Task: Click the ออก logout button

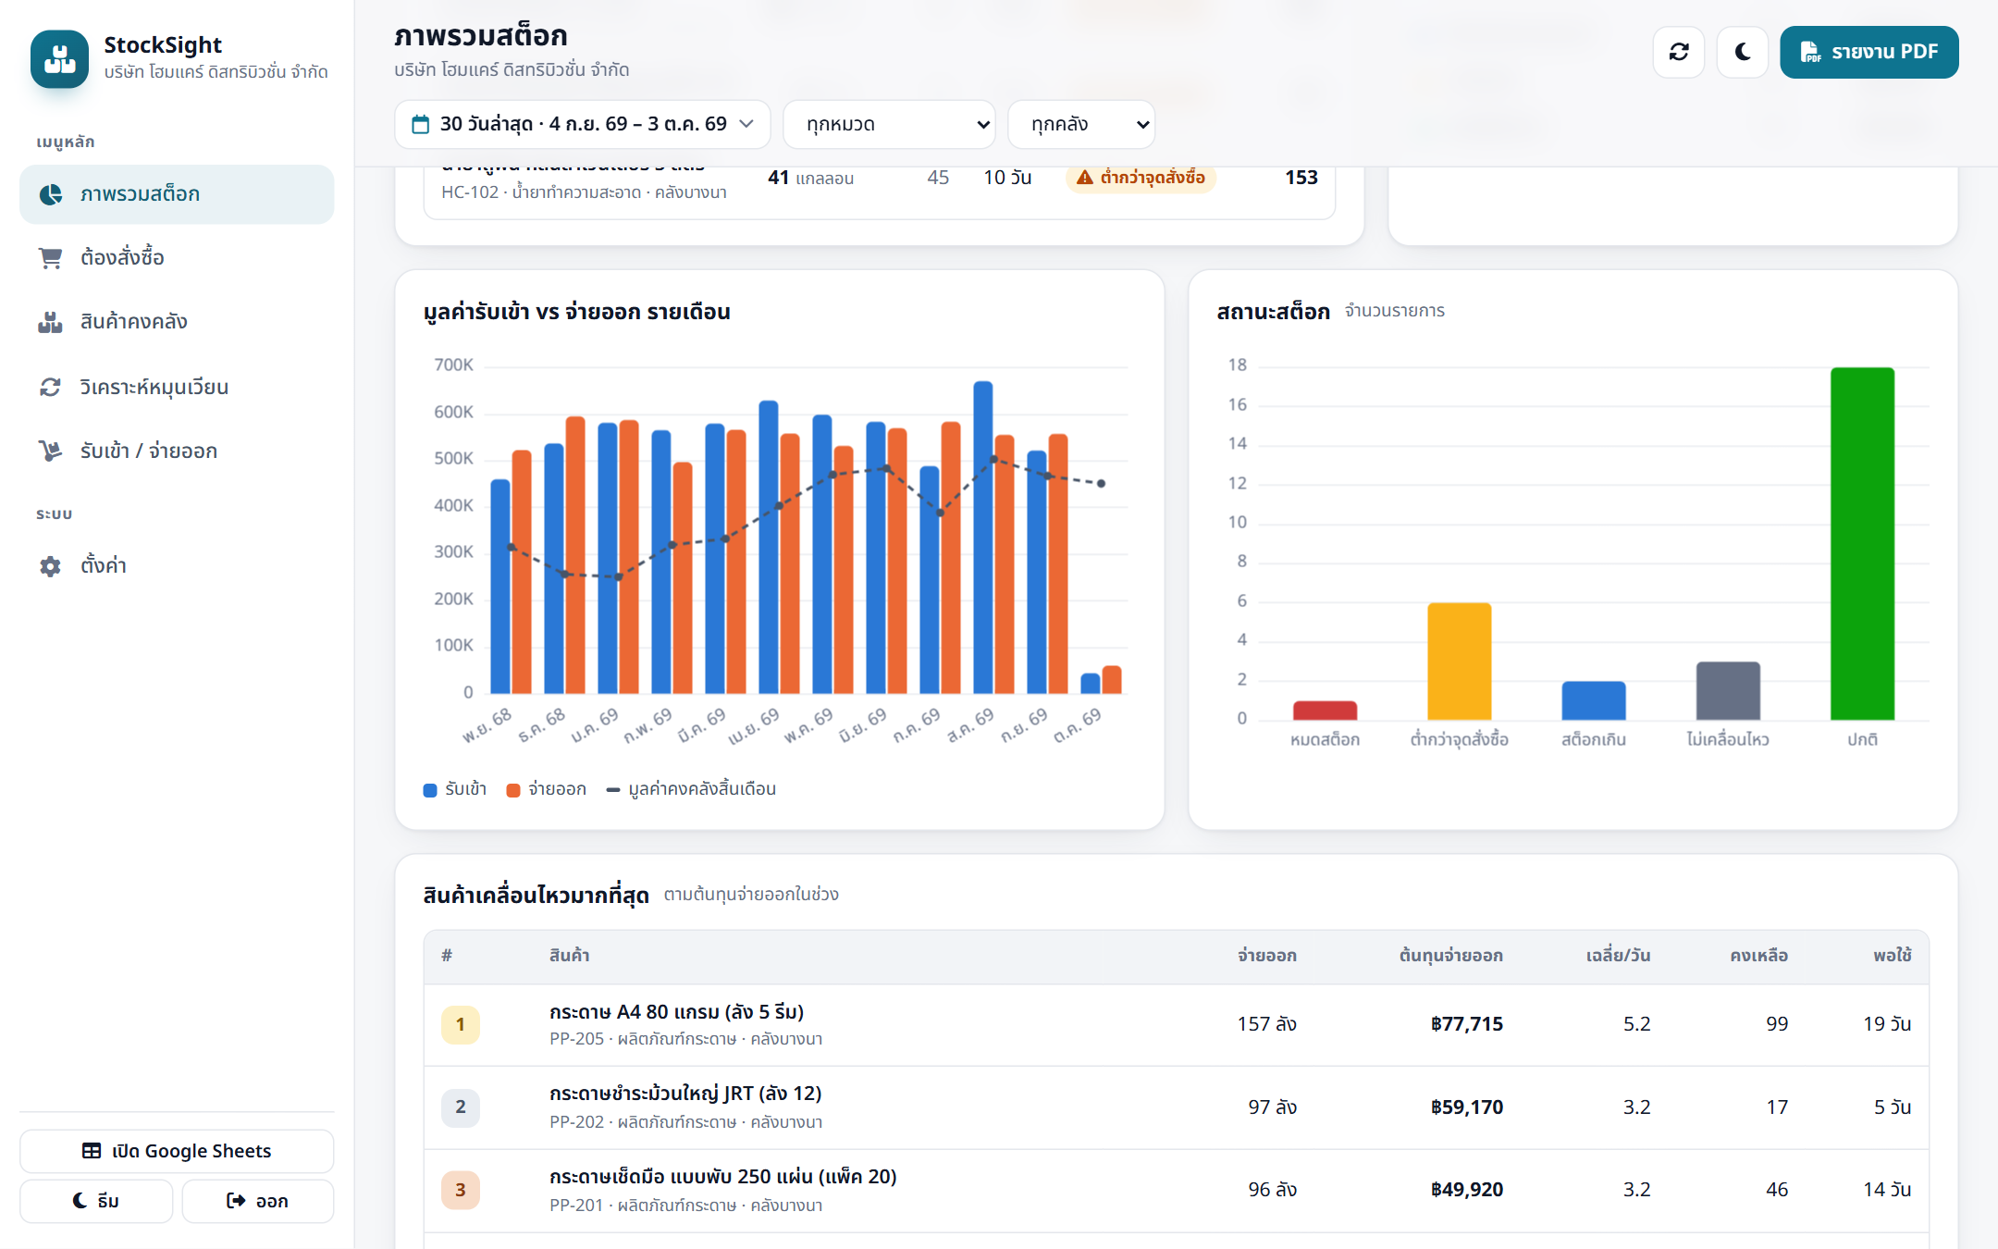Action: [x=258, y=1201]
